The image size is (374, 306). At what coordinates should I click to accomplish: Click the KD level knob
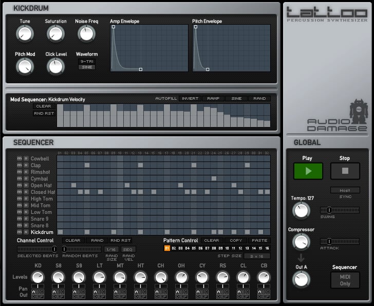(38, 277)
